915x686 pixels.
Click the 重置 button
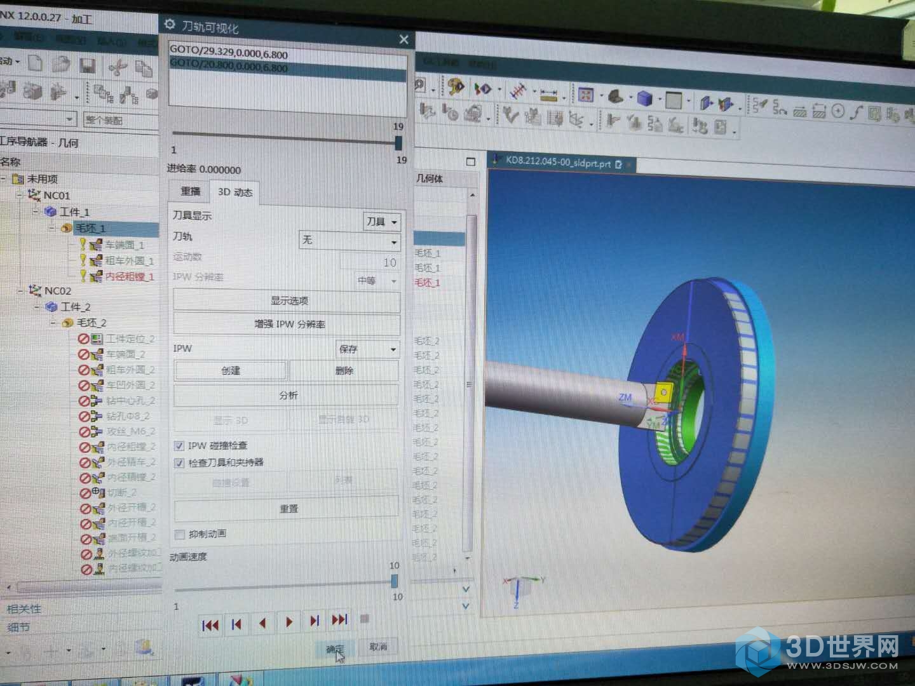pos(287,509)
